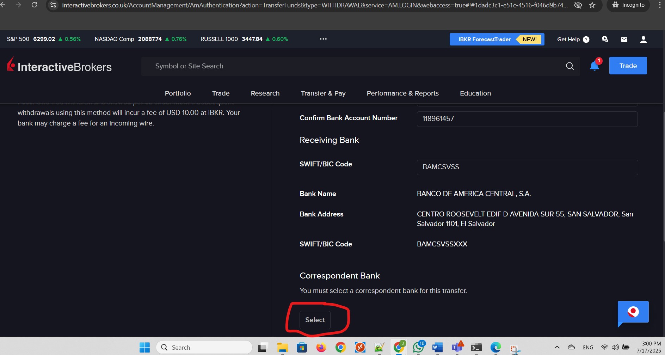Expand the three-dots ticker menu

tap(323, 39)
